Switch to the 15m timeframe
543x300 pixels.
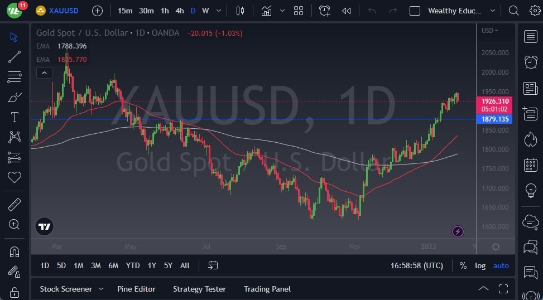[x=125, y=11]
